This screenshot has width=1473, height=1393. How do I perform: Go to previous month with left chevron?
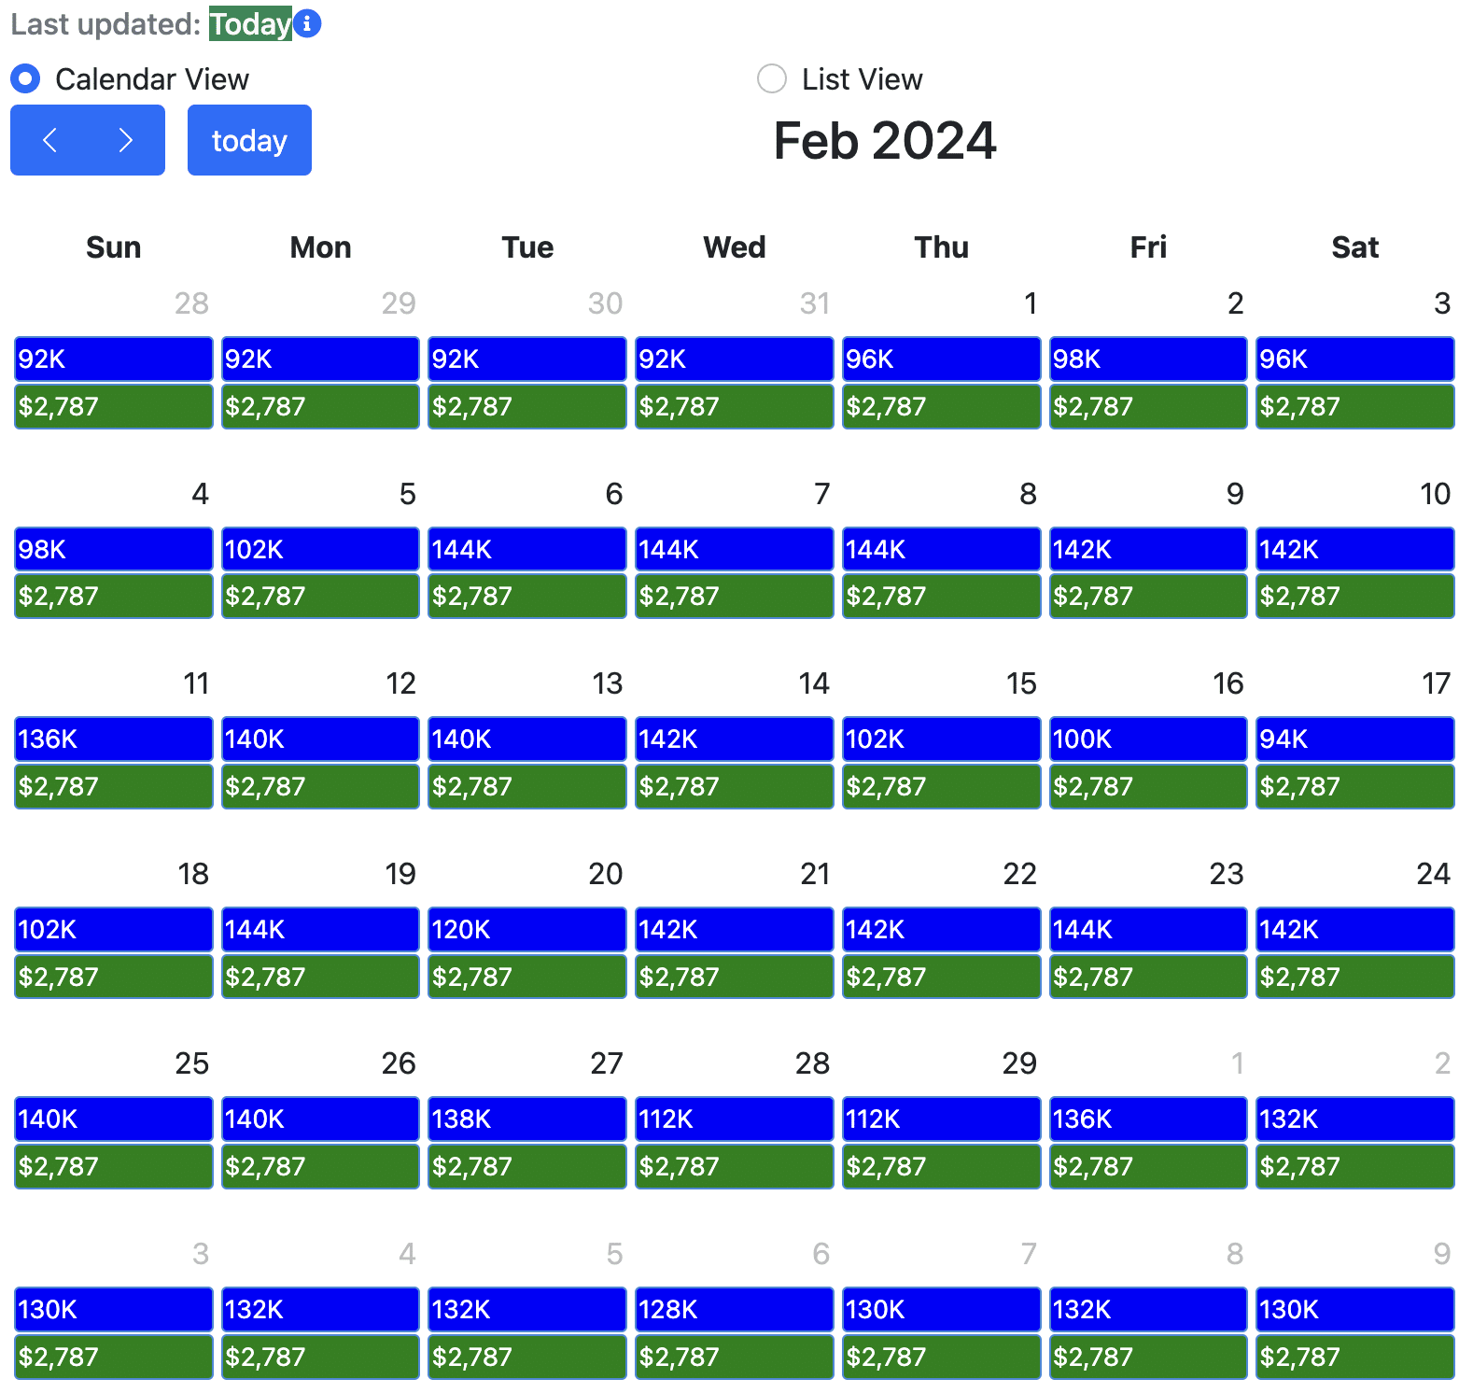tap(50, 140)
